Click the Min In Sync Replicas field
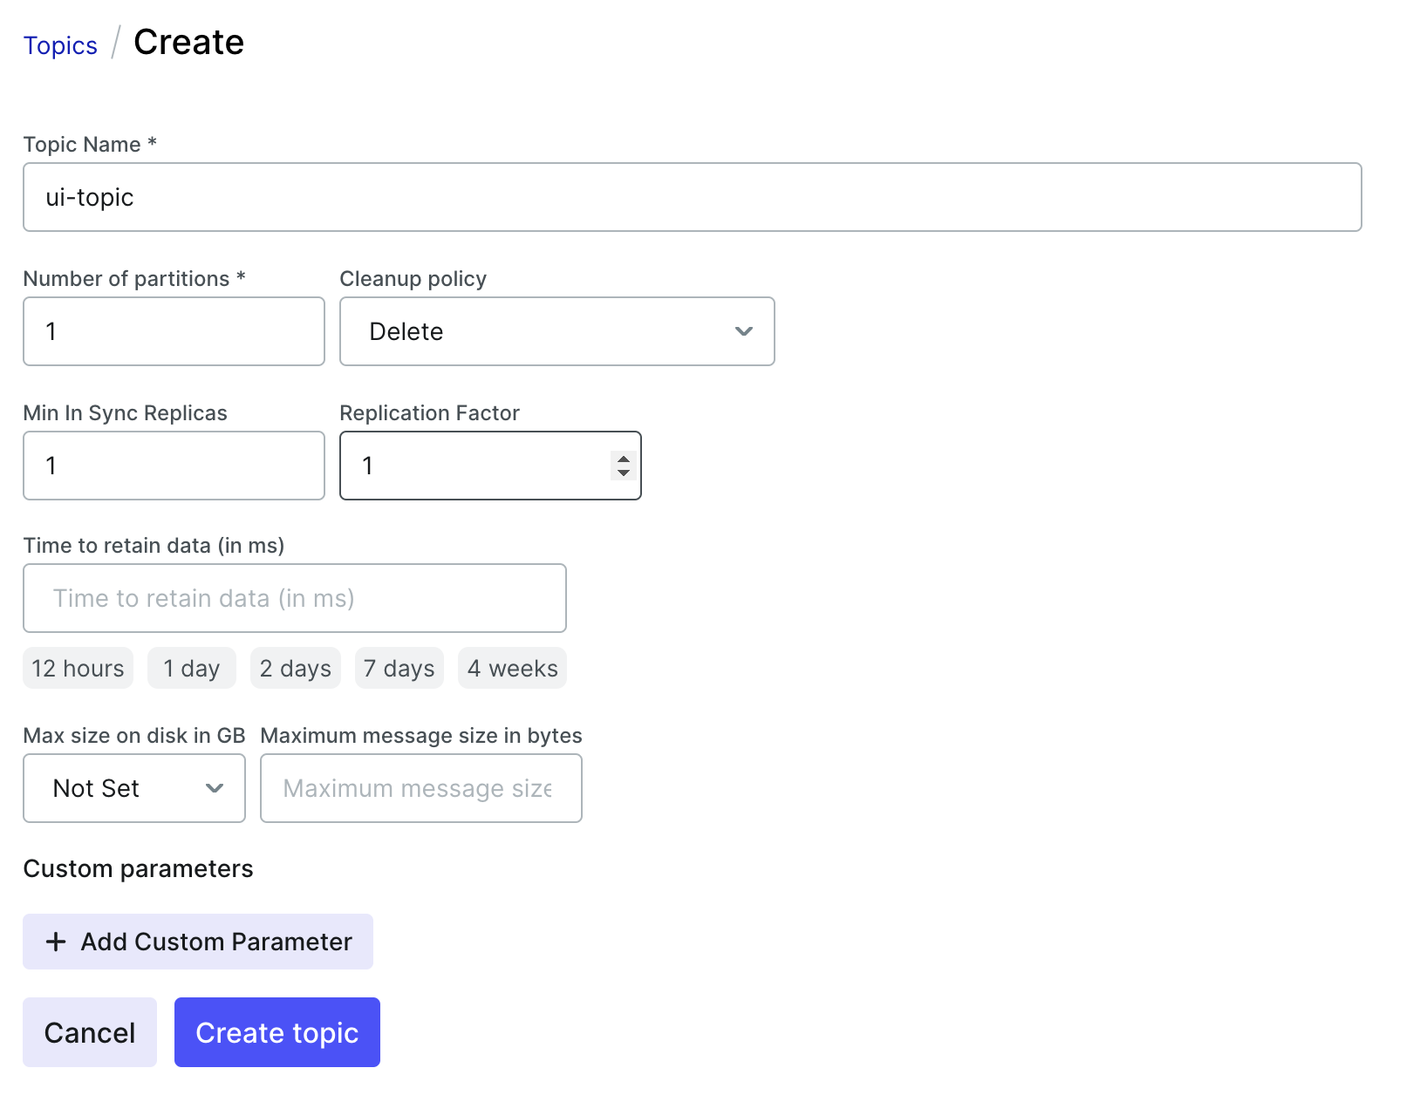1427x1102 pixels. [x=174, y=466]
